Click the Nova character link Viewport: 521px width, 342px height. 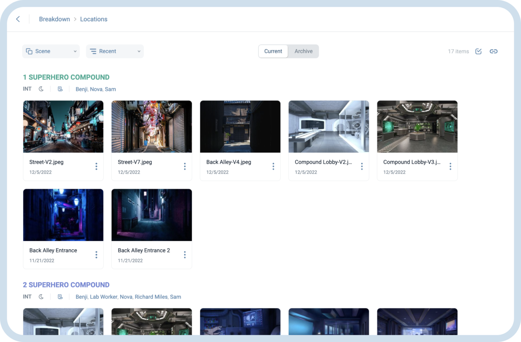tap(96, 89)
